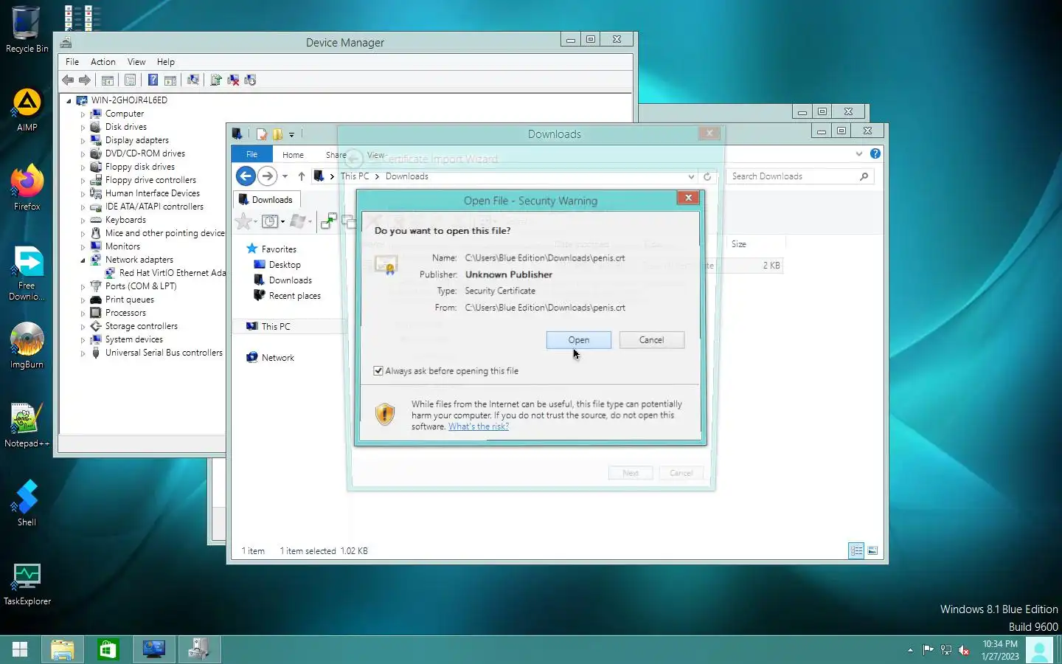Open the Firefox desktop shortcut

click(x=27, y=188)
